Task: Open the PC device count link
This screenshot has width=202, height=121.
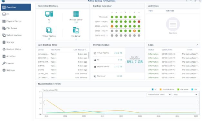Action: point(49,23)
